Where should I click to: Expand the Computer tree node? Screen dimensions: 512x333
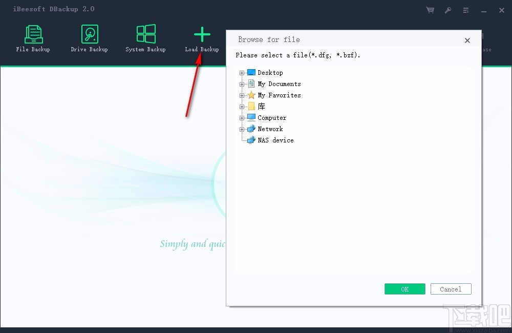pyautogui.click(x=242, y=117)
